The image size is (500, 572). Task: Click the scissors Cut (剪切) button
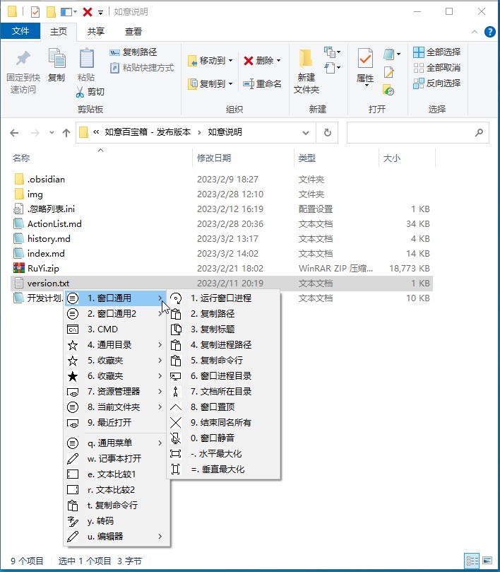90,92
